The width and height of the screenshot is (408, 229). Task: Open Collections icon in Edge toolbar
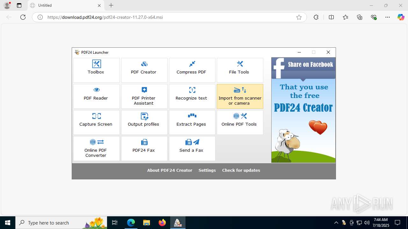click(360, 17)
